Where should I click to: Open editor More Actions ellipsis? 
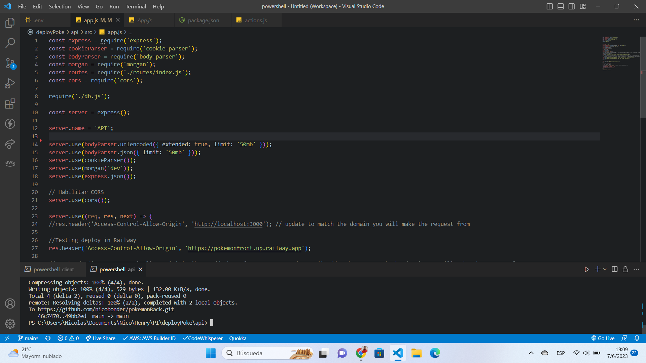tap(636, 20)
